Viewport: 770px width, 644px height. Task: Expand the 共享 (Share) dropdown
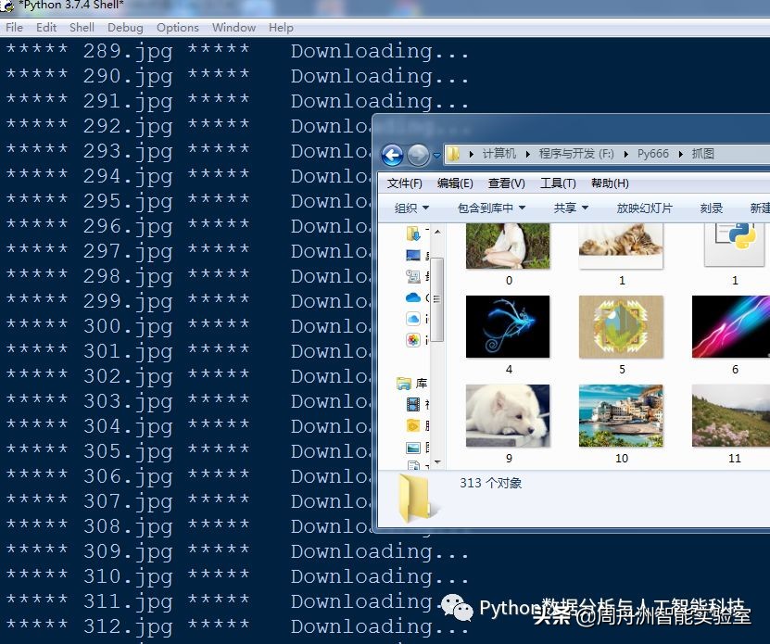[x=568, y=208]
